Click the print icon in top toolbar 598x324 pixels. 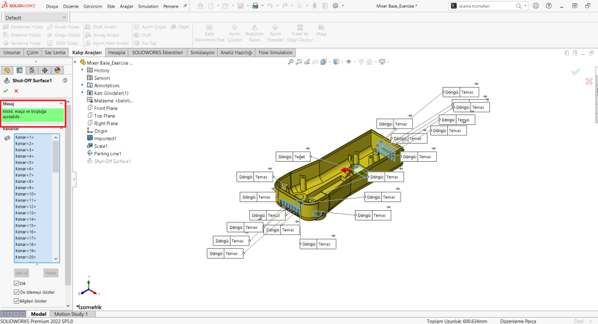(x=255, y=6)
